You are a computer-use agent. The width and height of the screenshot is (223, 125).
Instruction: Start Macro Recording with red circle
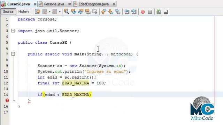click(143, 12)
